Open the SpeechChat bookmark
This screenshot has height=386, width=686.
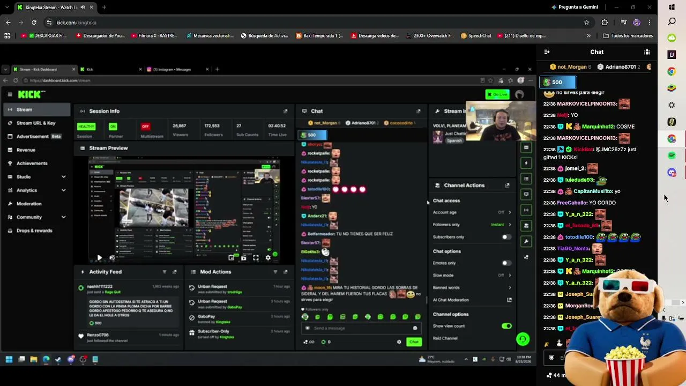click(x=476, y=36)
